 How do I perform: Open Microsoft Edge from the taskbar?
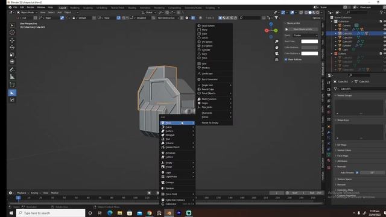coord(110,213)
